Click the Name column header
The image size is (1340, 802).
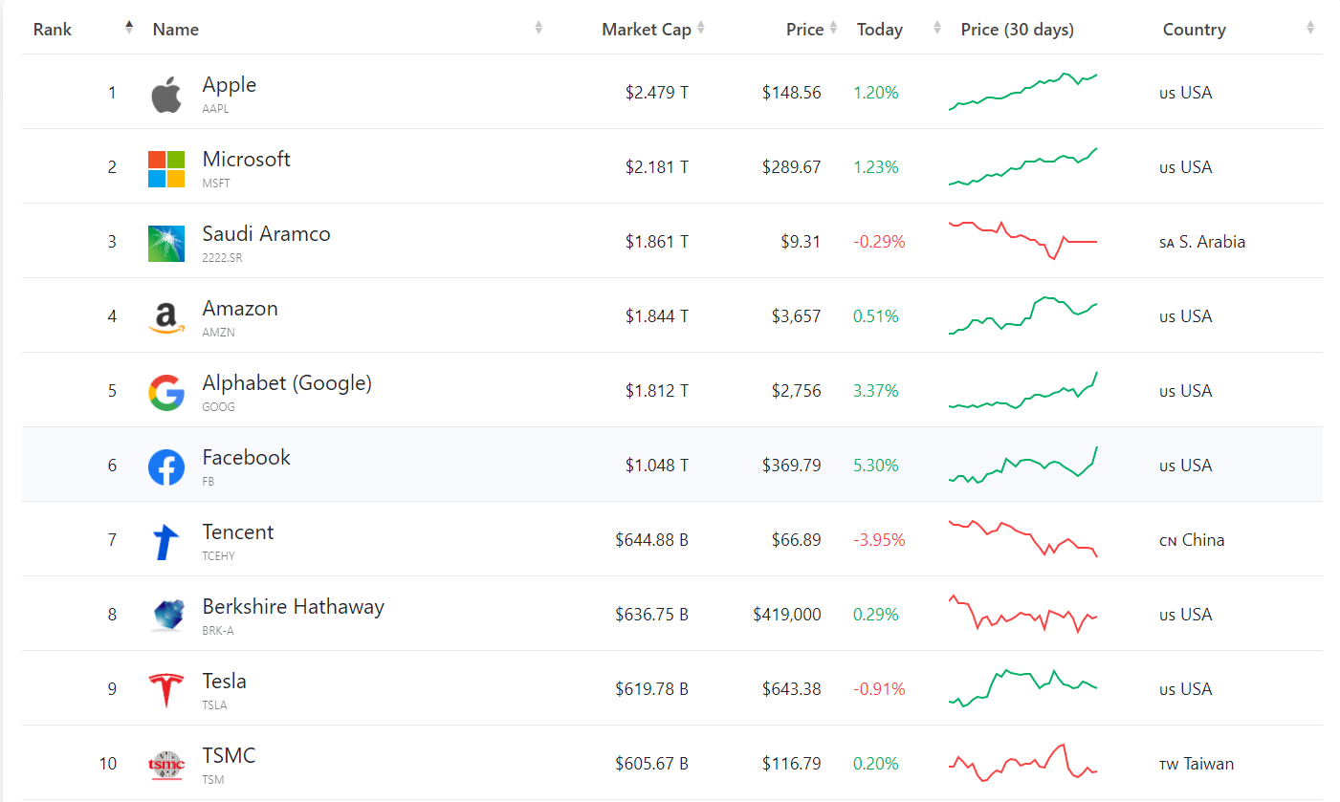(x=176, y=30)
